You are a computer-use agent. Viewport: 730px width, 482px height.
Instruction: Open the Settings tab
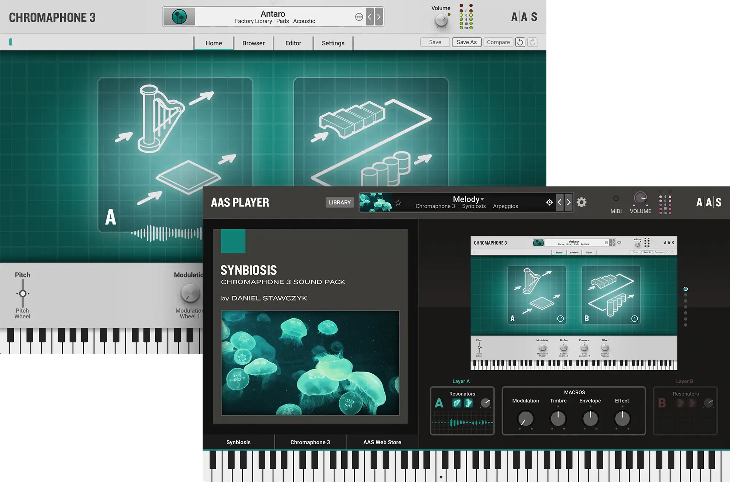tap(333, 43)
